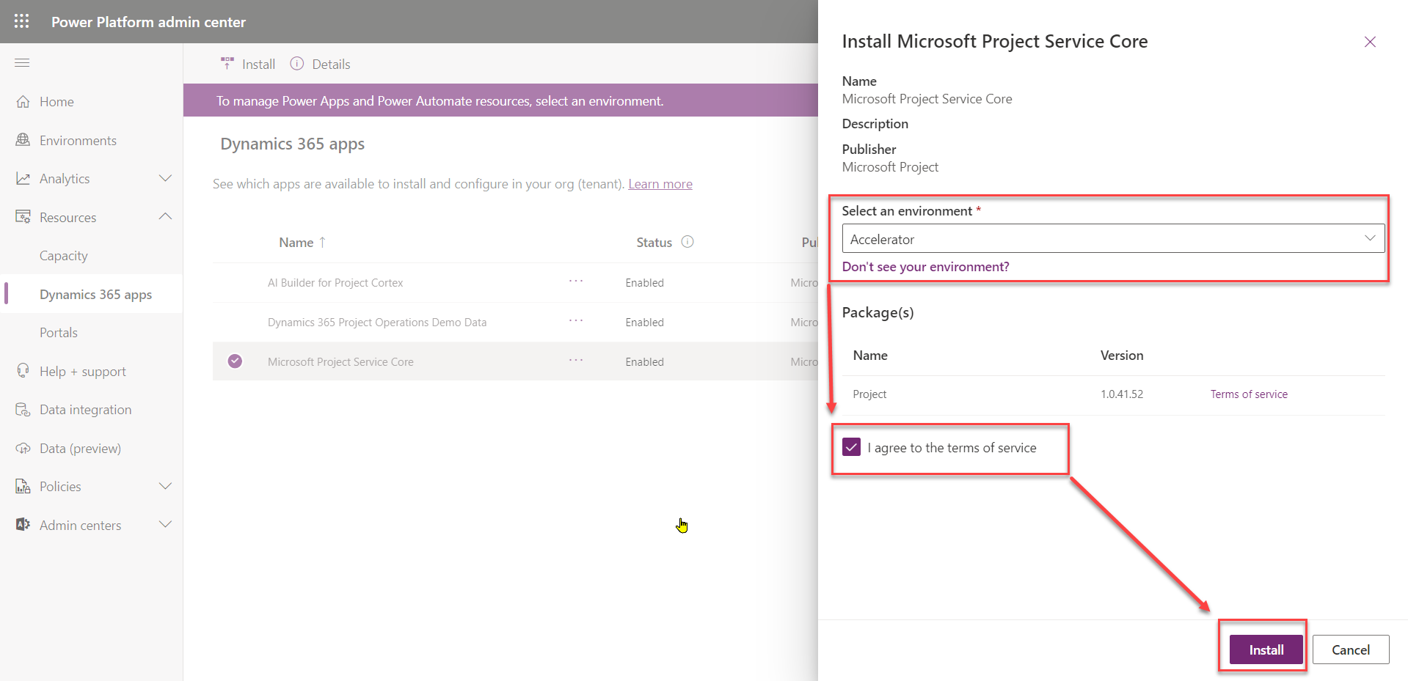This screenshot has height=681, width=1408.
Task: Deselect the Microsoft Project Service Core row checkmark
Action: point(235,361)
